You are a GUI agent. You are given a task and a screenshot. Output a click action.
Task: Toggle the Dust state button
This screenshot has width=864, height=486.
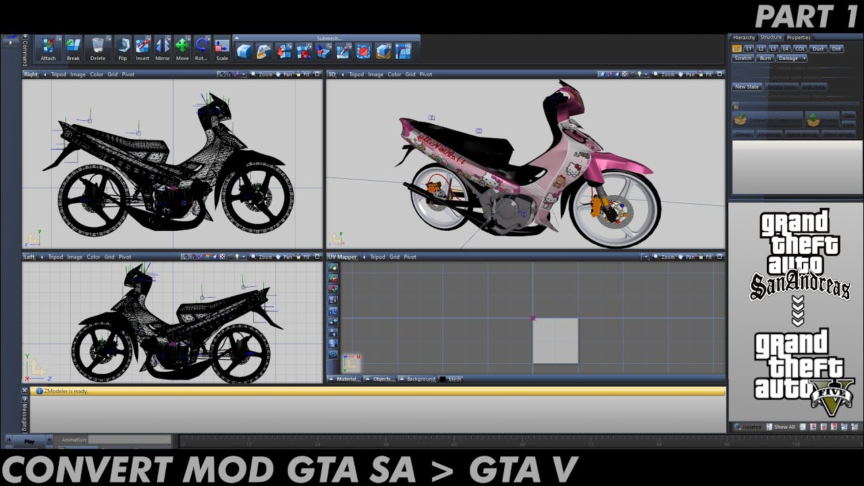coord(818,49)
